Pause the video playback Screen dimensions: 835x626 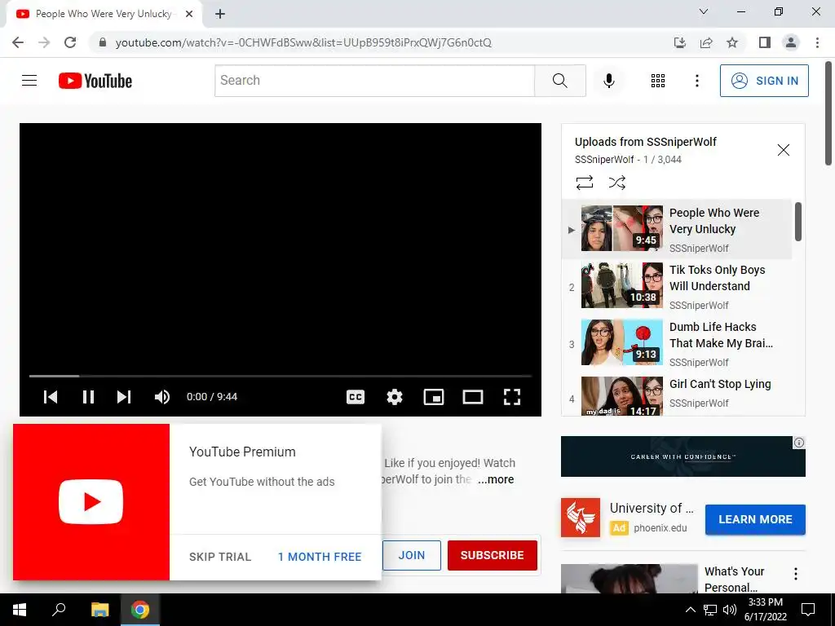pos(88,397)
